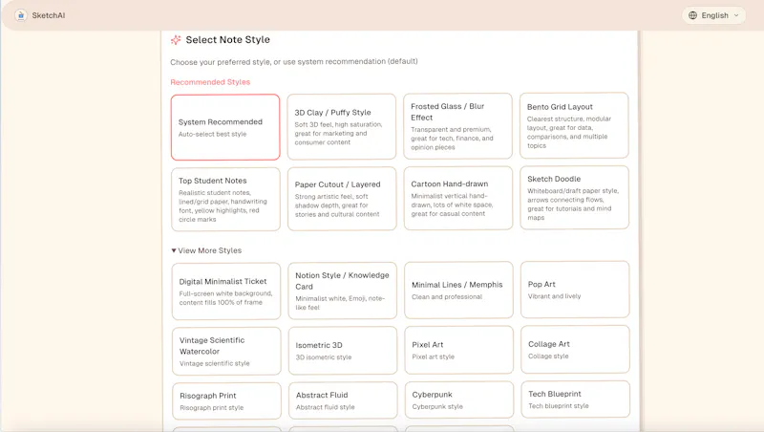764x432 pixels.
Task: Pick the Pop Art style card
Action: pos(575,290)
